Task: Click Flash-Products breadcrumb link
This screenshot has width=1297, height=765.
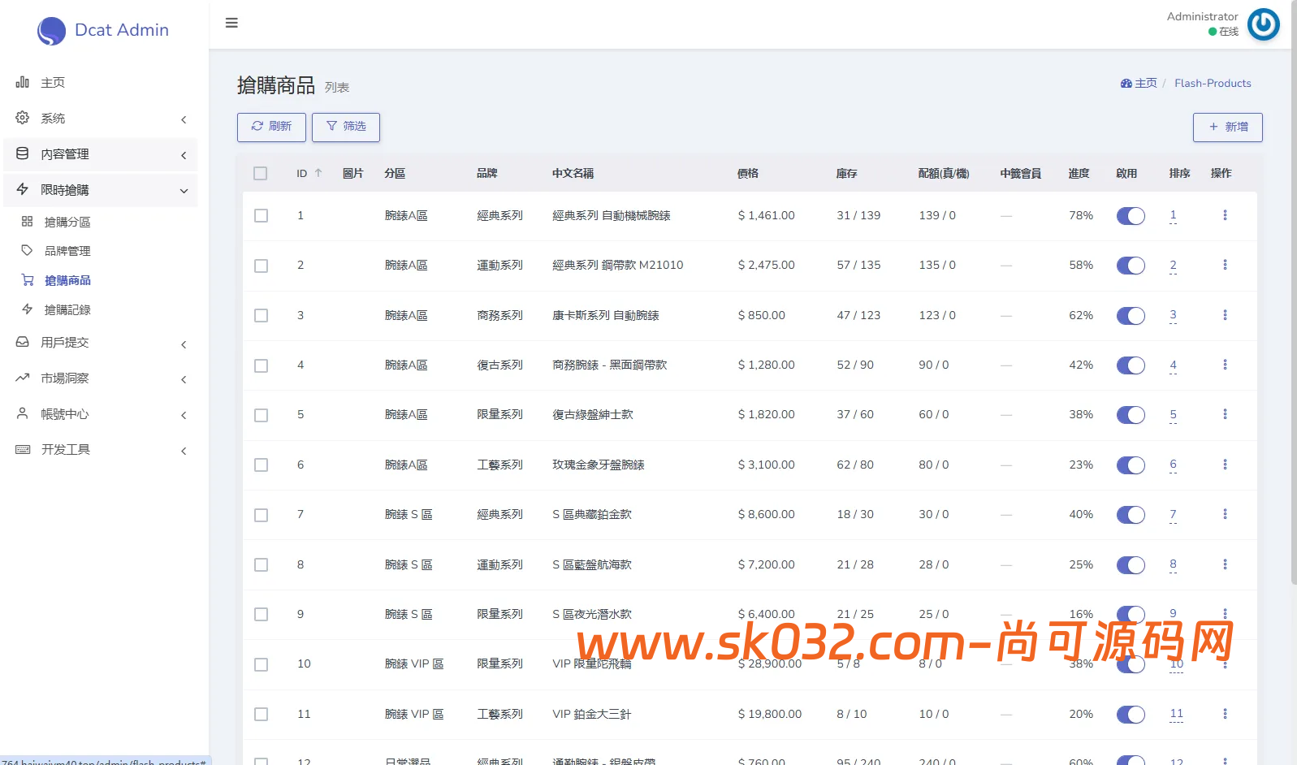Action: [1213, 83]
